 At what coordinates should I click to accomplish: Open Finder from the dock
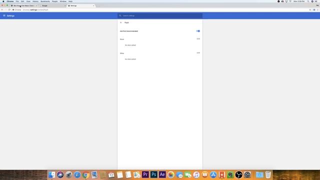tap(51, 174)
